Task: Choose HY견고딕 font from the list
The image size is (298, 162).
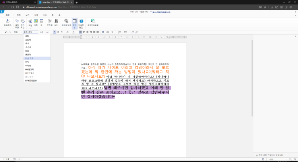Action: [x=30, y=69]
